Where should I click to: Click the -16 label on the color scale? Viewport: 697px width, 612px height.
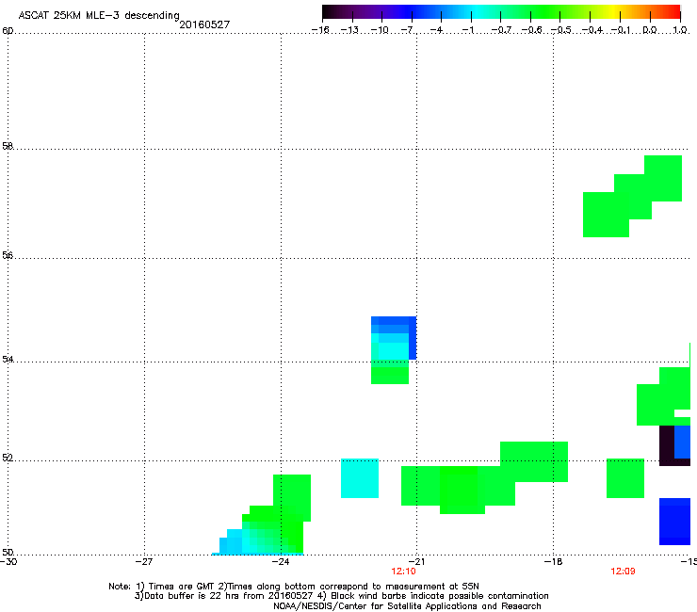pyautogui.click(x=320, y=30)
